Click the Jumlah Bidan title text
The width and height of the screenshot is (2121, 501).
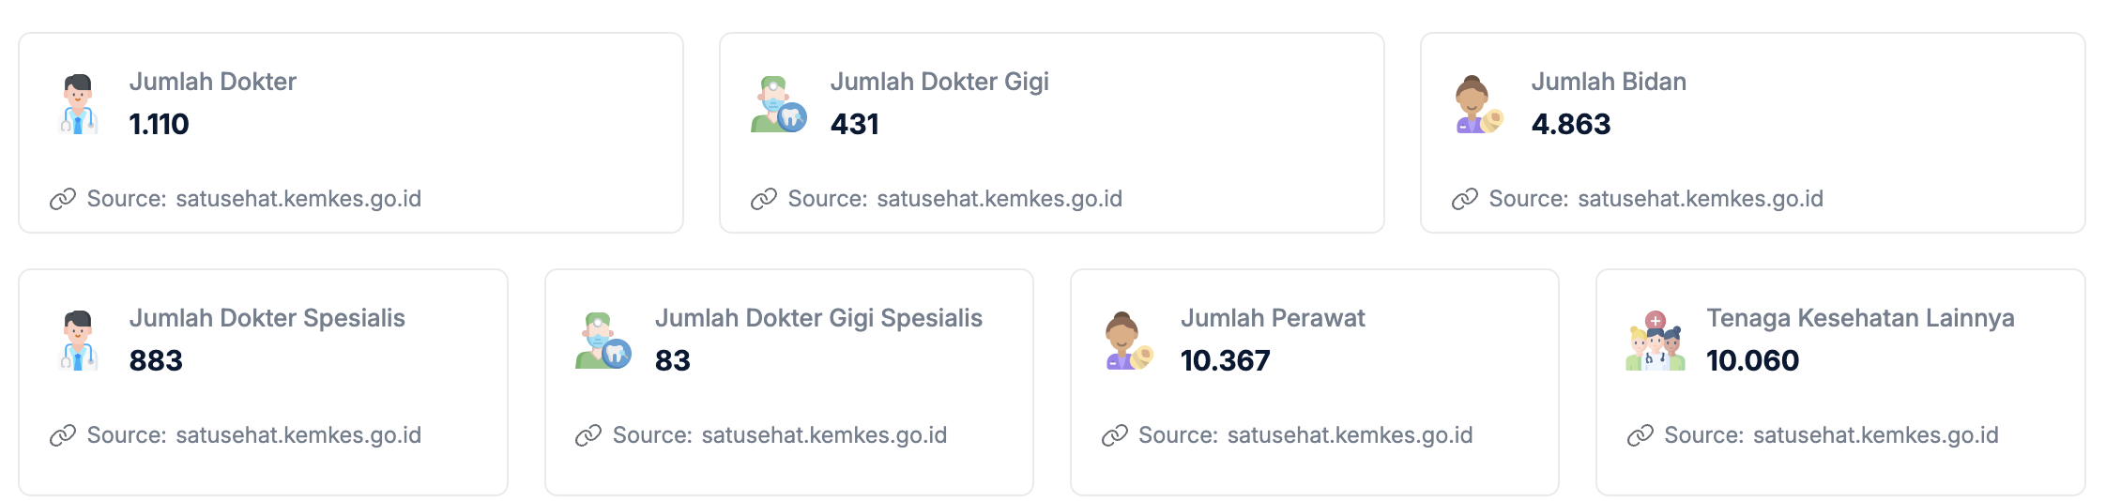[1609, 82]
